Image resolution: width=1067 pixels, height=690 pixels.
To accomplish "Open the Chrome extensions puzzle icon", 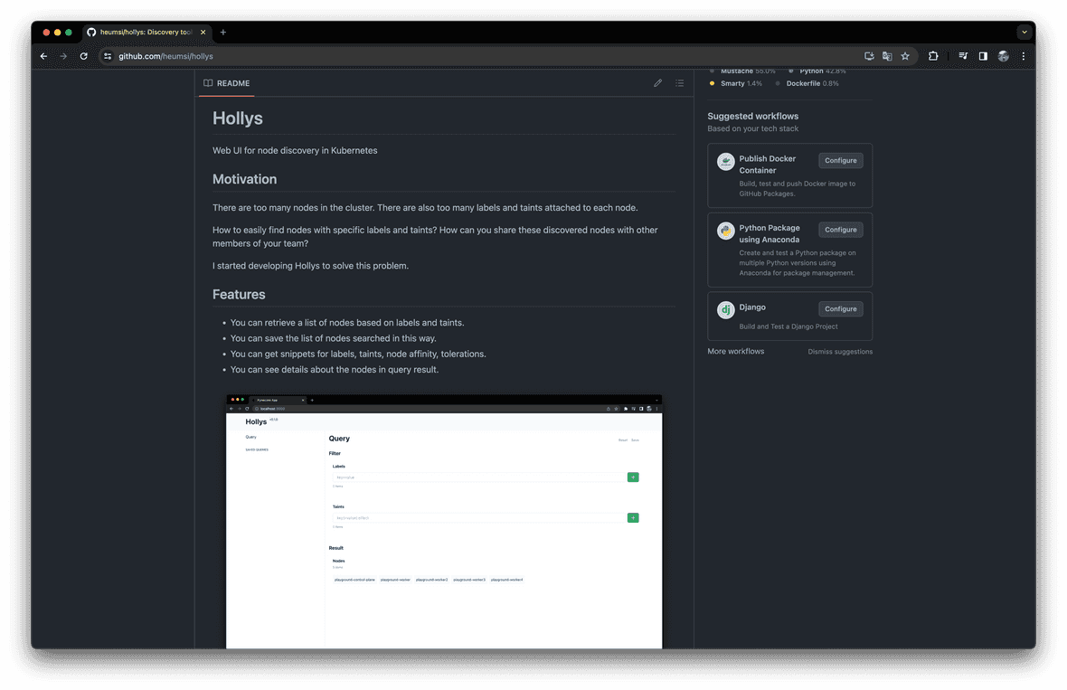I will tap(933, 56).
